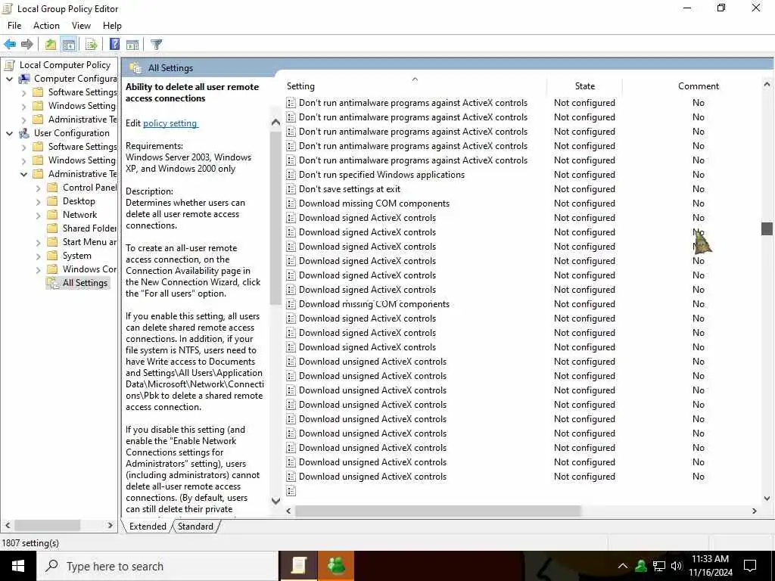Expand the Windows Components folder arrow

point(38,270)
